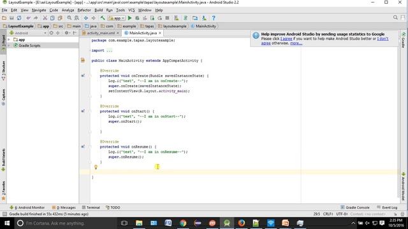Click the 'tapas' breadcrumb folder

147,26
